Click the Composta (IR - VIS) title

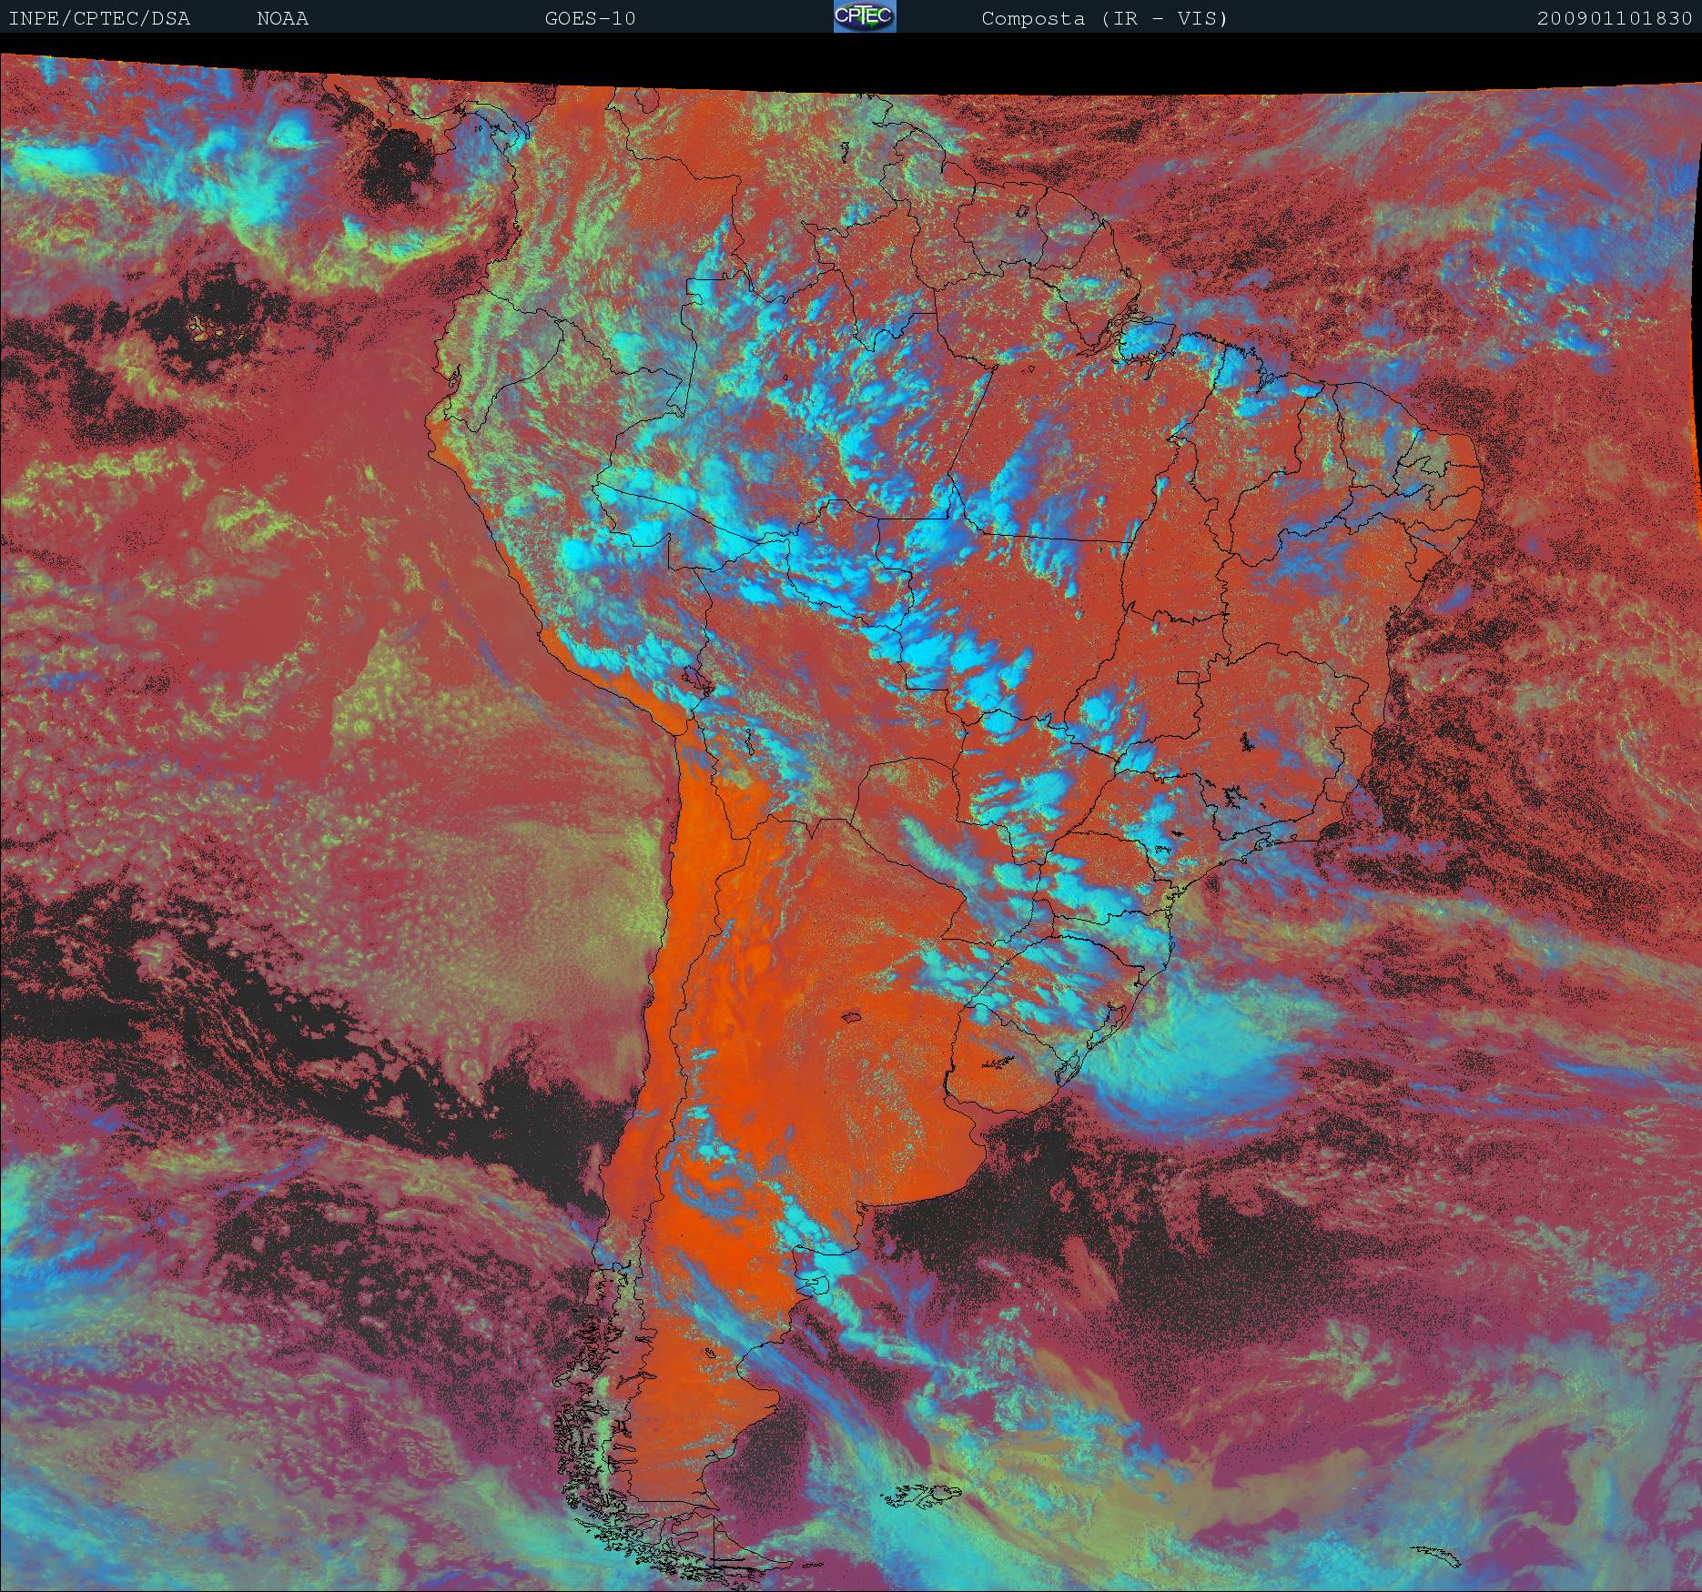point(1105,18)
